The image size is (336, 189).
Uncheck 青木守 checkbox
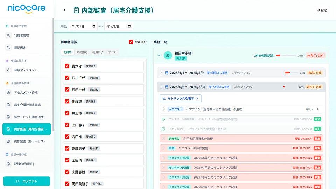coord(67,66)
